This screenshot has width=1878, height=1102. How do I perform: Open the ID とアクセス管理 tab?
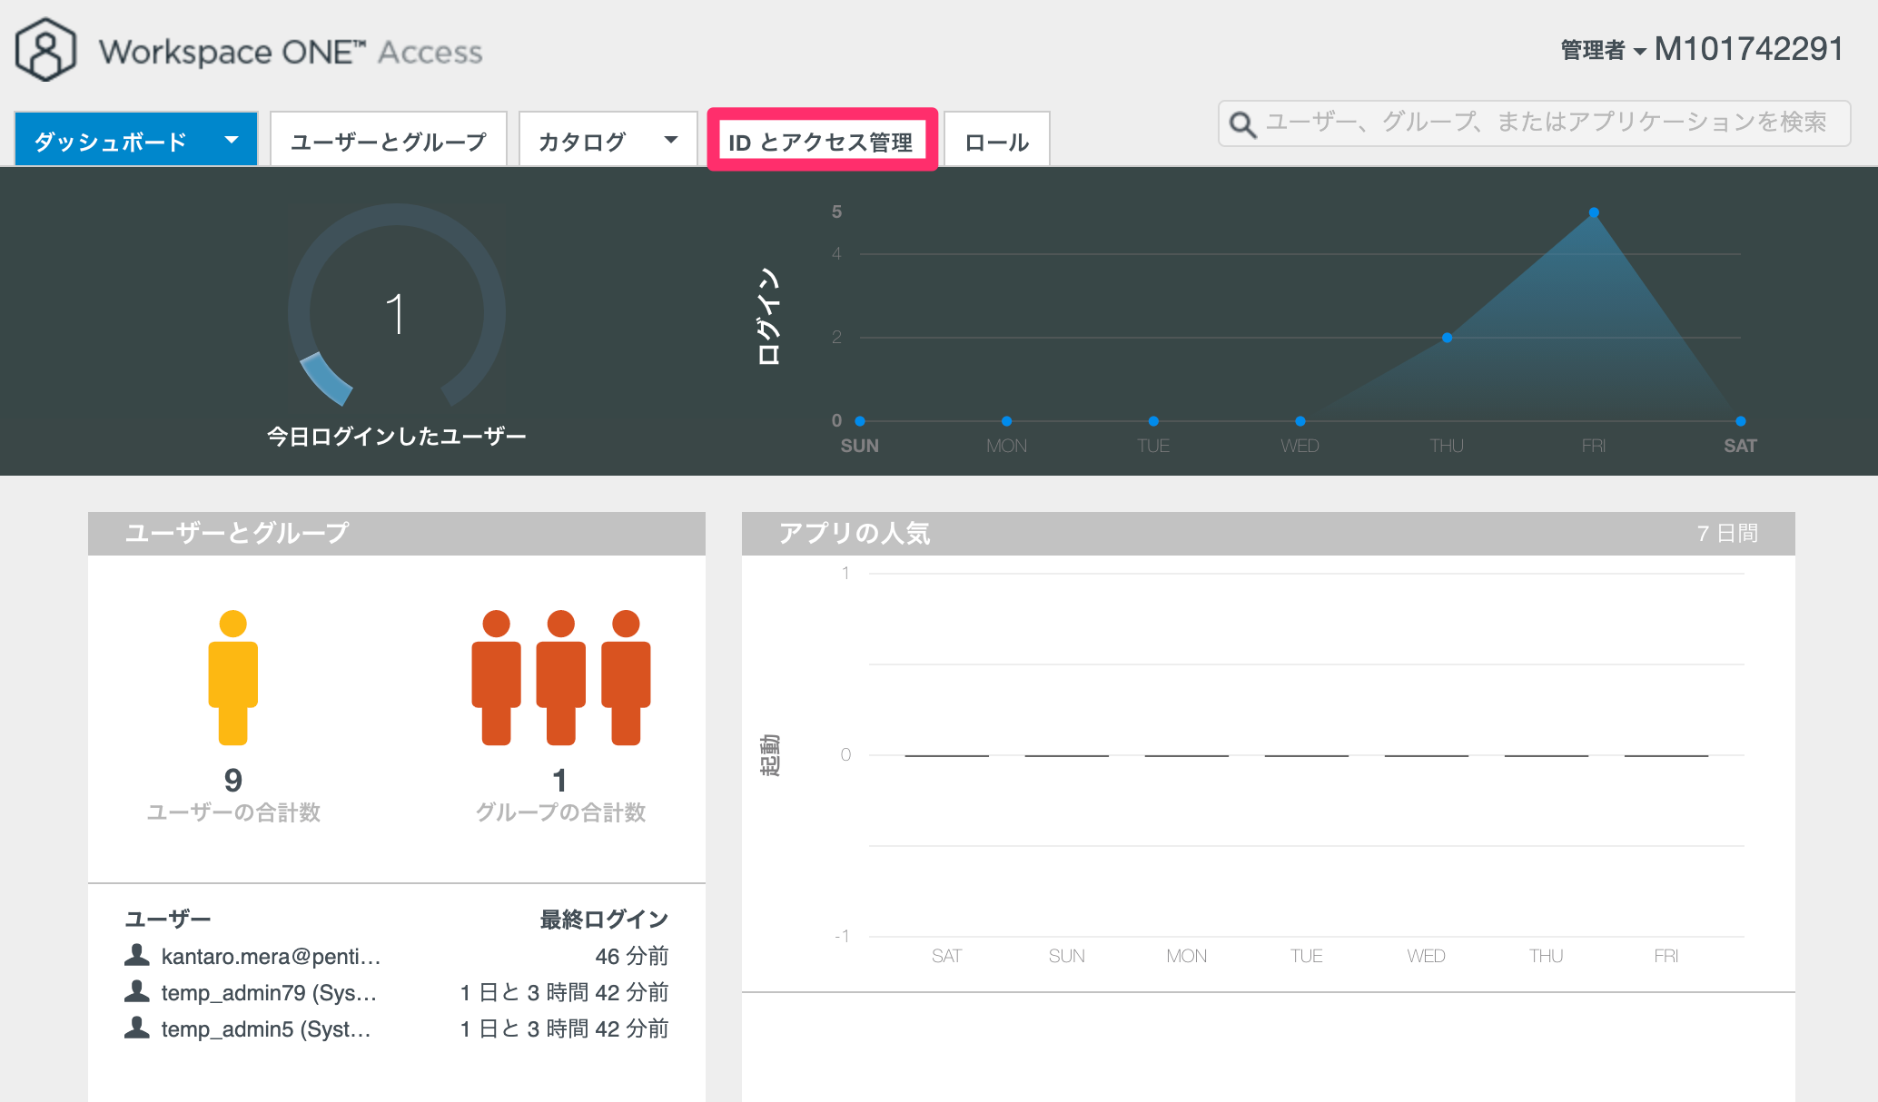[x=822, y=141]
